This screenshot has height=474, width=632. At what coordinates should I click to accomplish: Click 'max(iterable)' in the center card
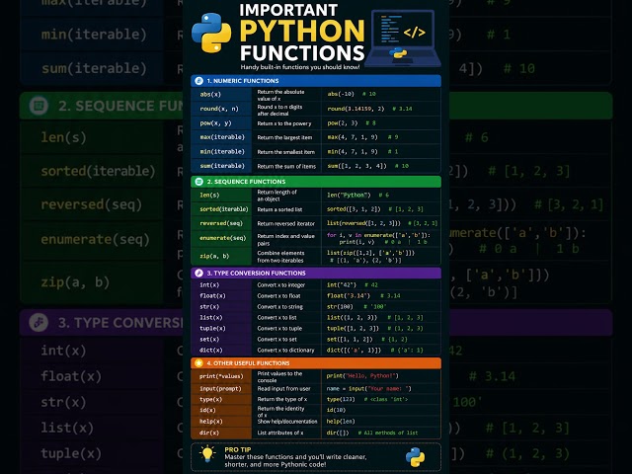coord(222,137)
